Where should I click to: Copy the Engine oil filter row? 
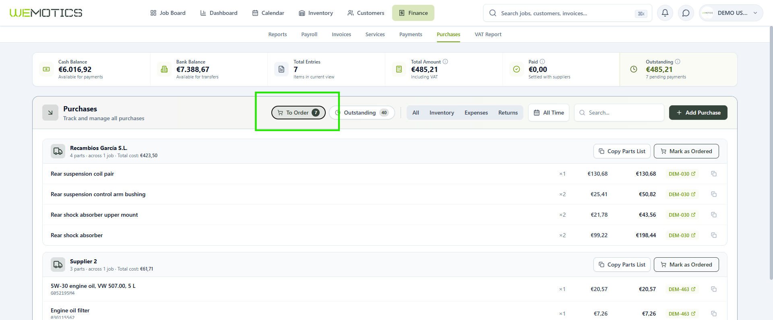(714, 314)
